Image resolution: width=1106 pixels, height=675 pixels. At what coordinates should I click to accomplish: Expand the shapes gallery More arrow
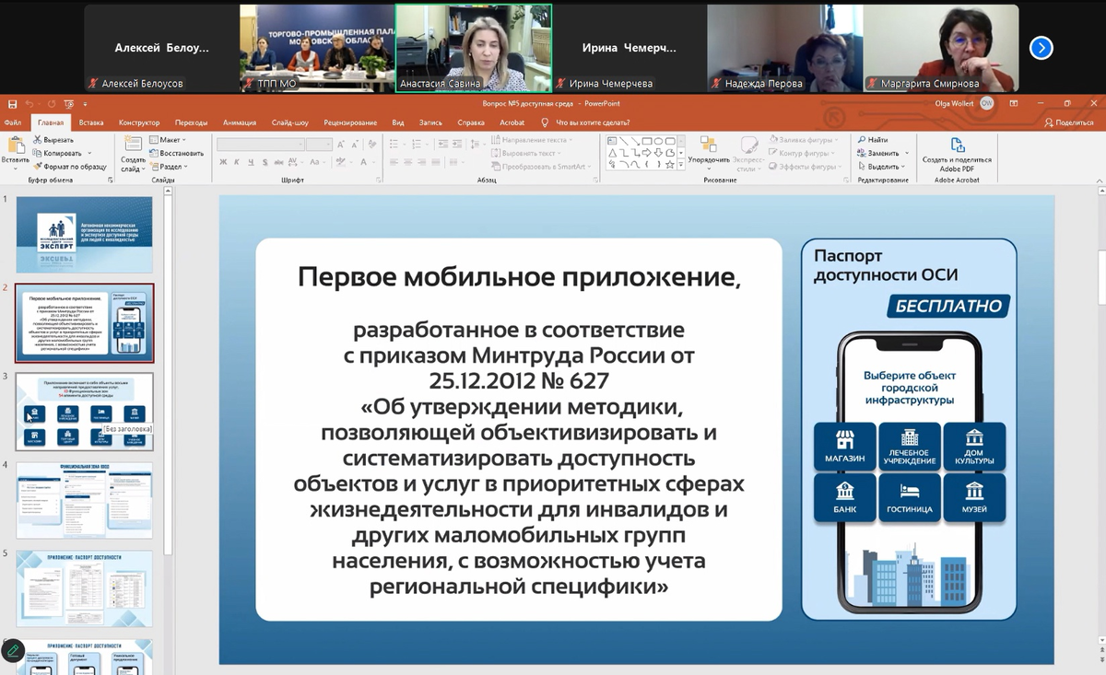click(681, 166)
